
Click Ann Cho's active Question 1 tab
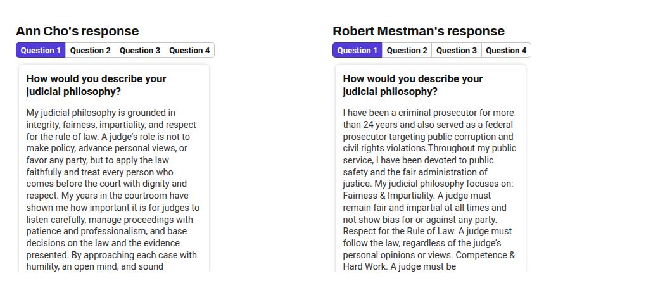[x=41, y=51]
